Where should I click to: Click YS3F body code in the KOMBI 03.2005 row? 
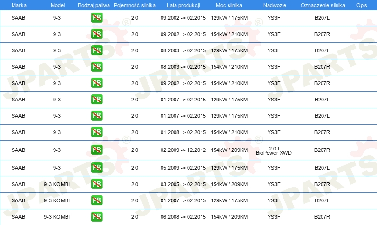(274, 184)
